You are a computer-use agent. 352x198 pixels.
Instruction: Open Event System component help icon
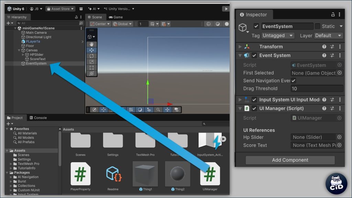click(x=324, y=55)
